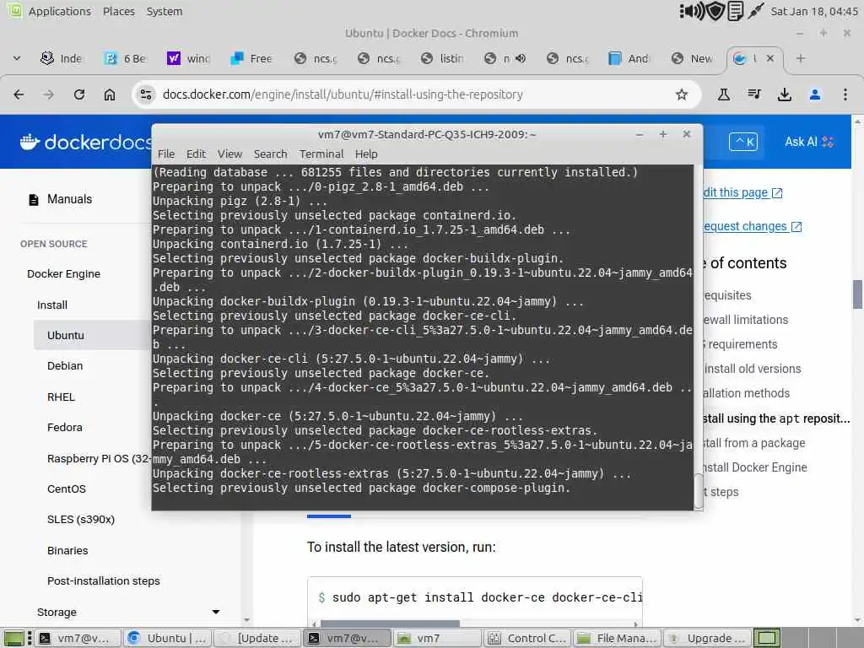Open the terminal Edit menu
The height and width of the screenshot is (648, 864).
click(196, 154)
